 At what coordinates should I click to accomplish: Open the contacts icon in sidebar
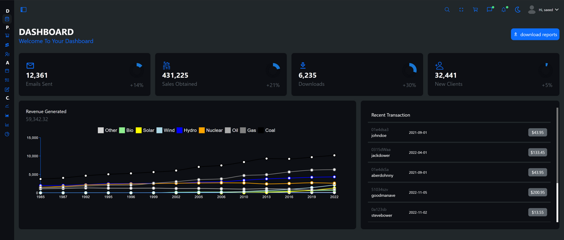coord(7,54)
